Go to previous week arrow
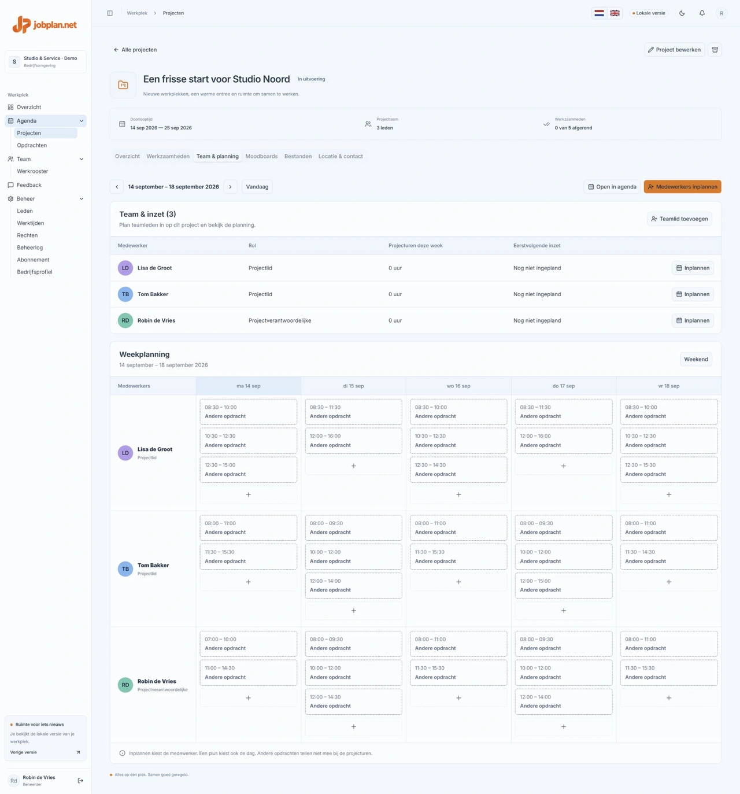 point(117,187)
